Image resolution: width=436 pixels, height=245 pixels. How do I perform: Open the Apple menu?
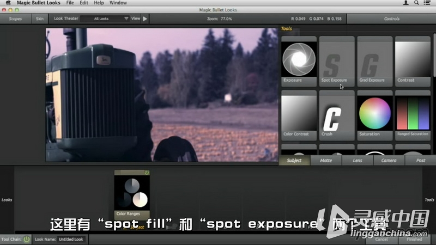tap(8, 3)
